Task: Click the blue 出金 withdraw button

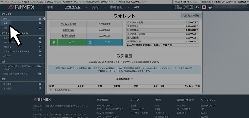Action: click(x=105, y=42)
